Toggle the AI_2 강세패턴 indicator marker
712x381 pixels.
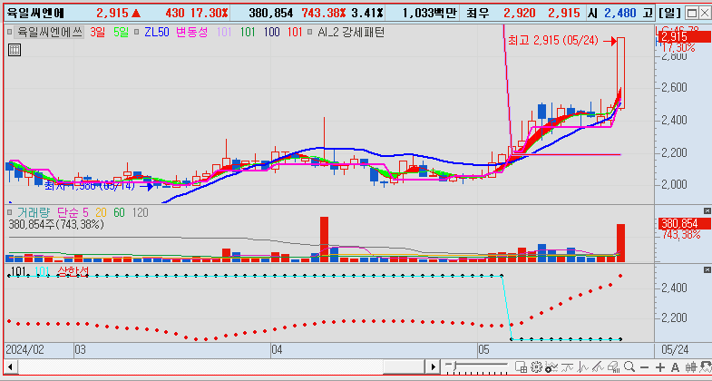coord(311,31)
